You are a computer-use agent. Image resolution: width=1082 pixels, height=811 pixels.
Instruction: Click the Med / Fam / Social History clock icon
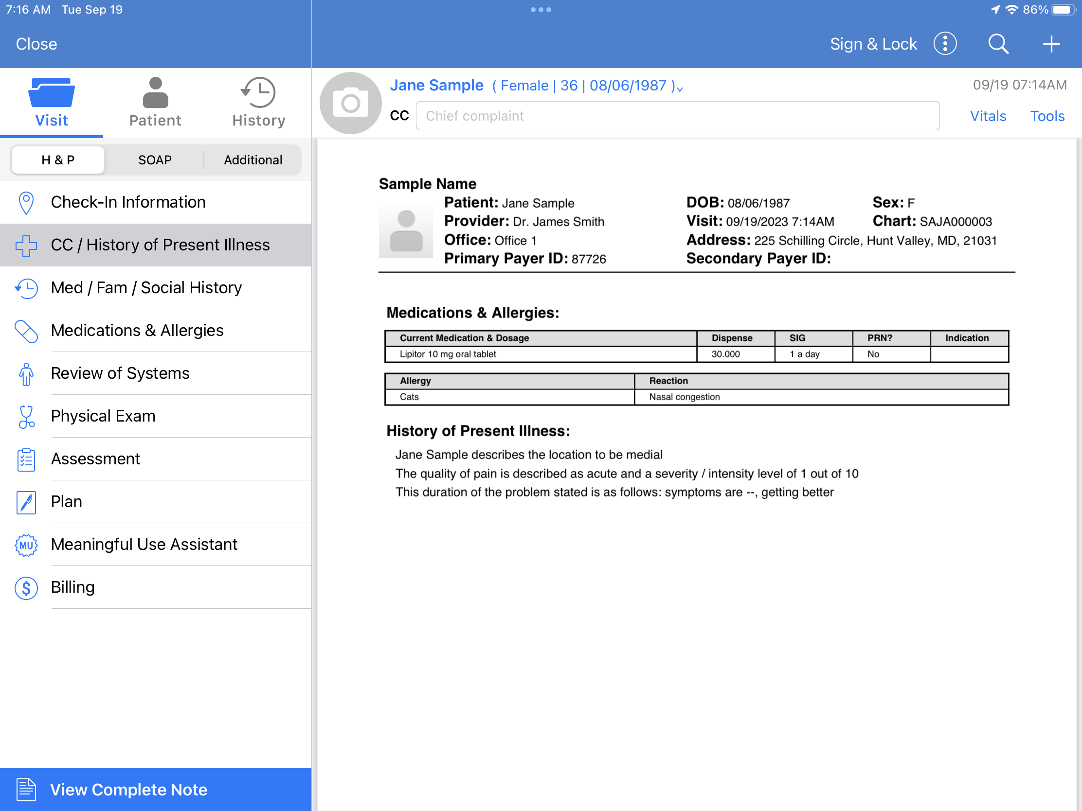click(x=26, y=288)
